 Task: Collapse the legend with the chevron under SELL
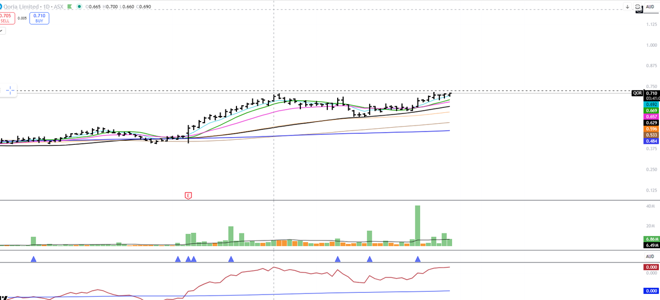pos(2,30)
